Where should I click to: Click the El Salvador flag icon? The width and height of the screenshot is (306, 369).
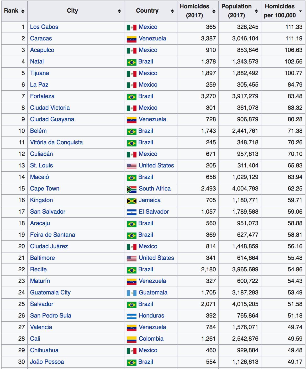pos(131,212)
